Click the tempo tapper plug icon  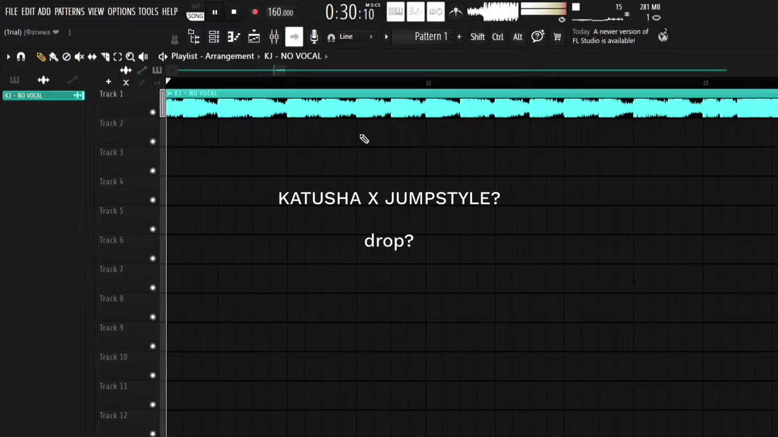[175, 39]
